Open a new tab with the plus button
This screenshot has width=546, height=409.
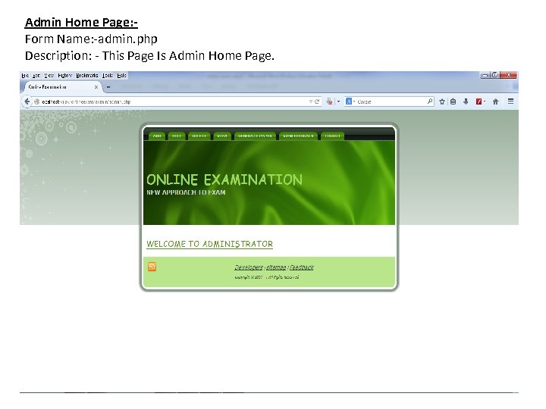[x=108, y=87]
